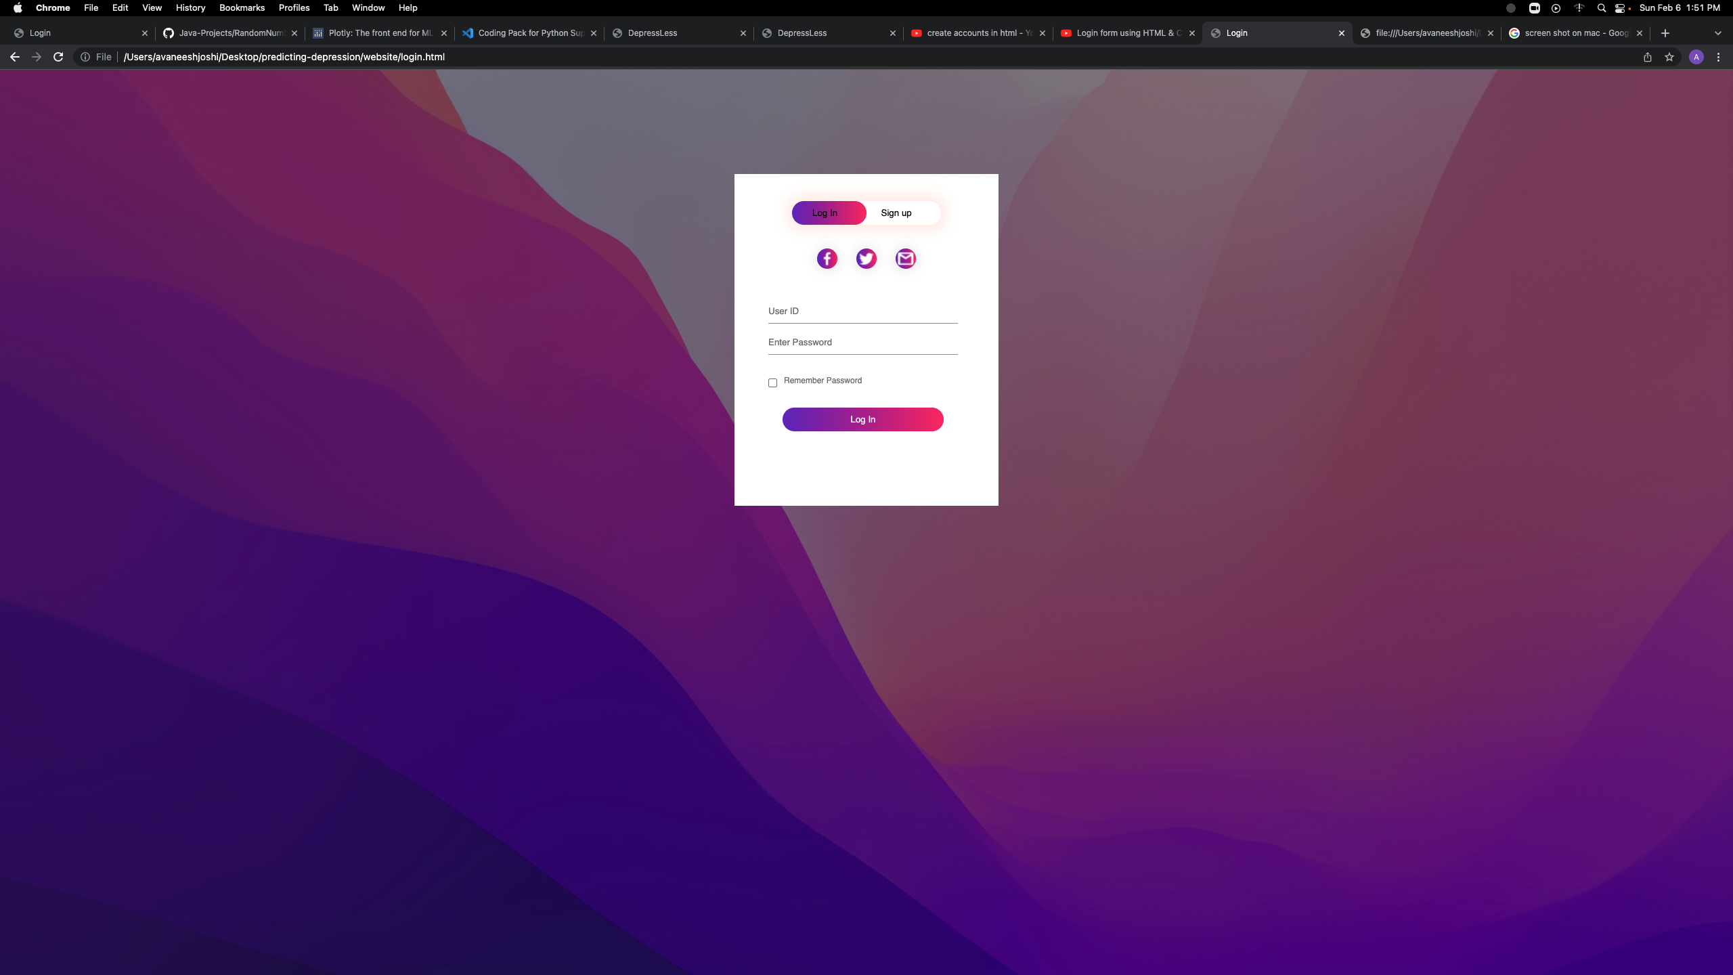1733x975 pixels.
Task: Expand the tab search chevron
Action: [x=1717, y=32]
